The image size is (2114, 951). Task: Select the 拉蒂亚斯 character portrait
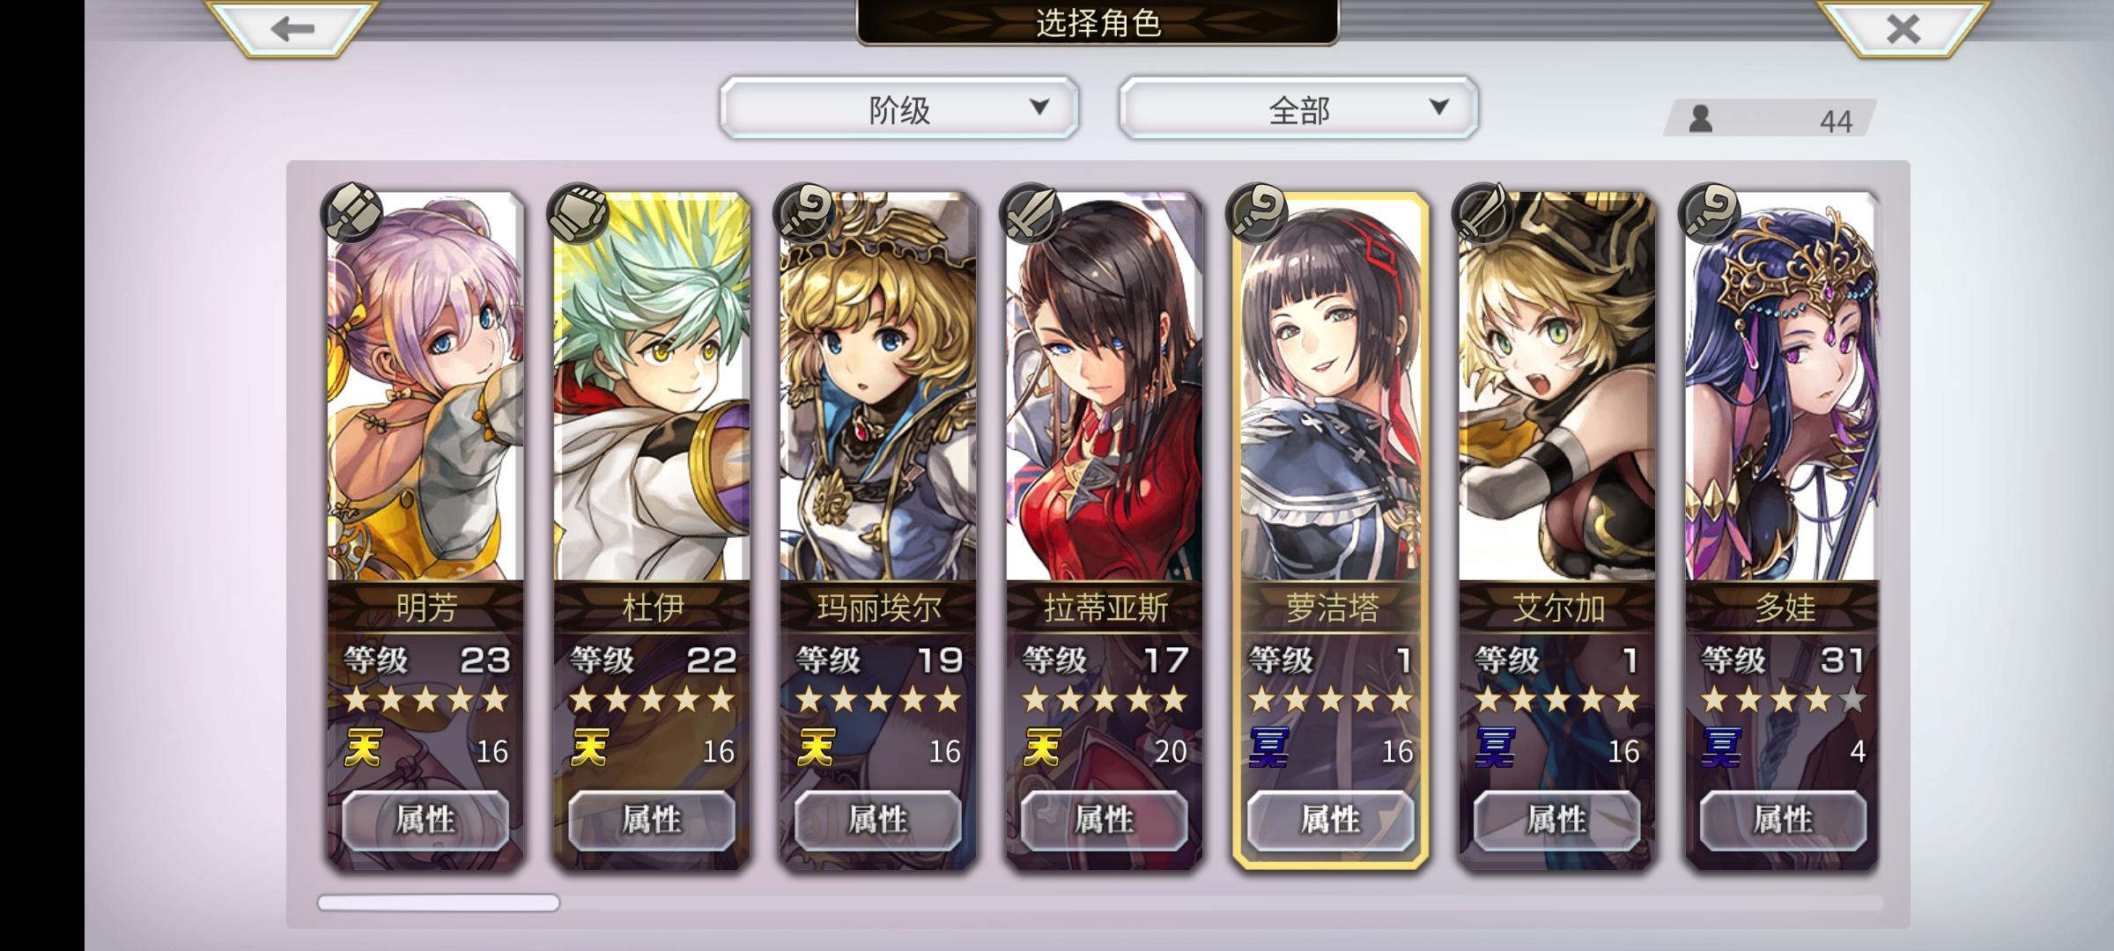[1105, 387]
